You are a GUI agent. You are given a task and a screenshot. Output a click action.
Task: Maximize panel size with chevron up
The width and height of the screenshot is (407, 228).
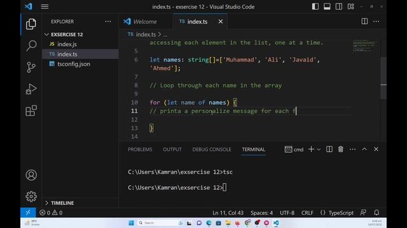pos(364,149)
